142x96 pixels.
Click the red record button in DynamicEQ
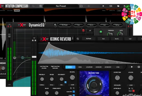pyautogui.click(x=83, y=30)
